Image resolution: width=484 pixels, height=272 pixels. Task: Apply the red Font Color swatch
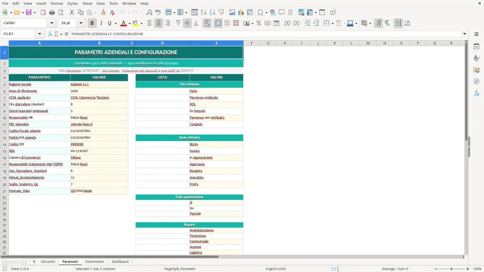pyautogui.click(x=124, y=23)
